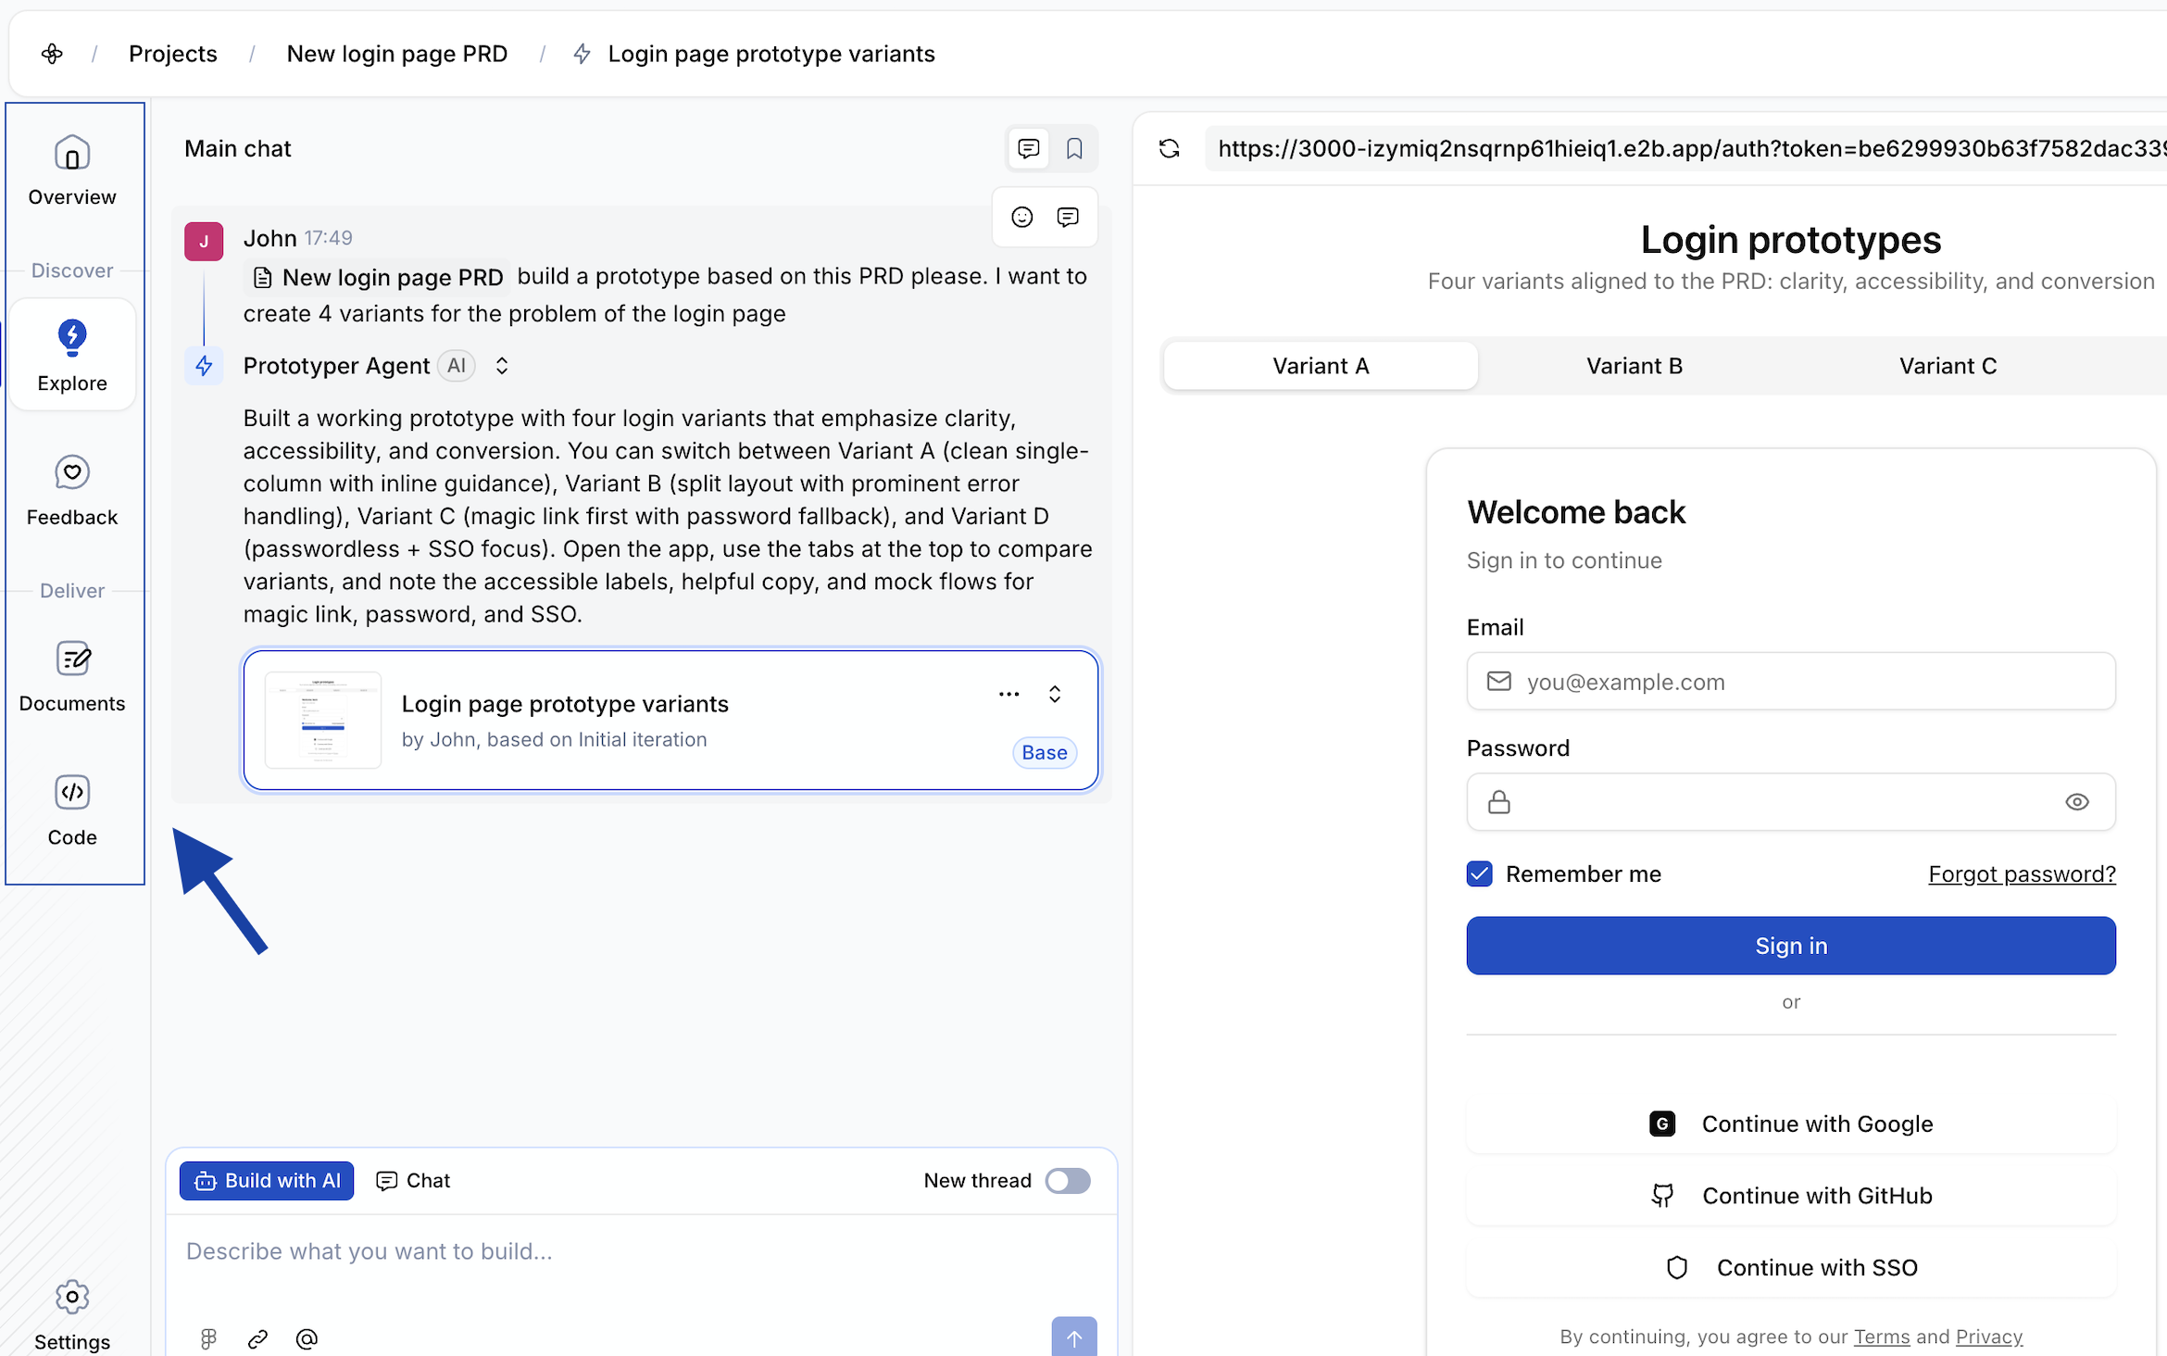Click the mention @ icon
The width and height of the screenshot is (2167, 1356).
pyautogui.click(x=307, y=1337)
